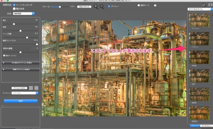Click the factory HDR preview image
213x129 pixels.
tap(114, 68)
